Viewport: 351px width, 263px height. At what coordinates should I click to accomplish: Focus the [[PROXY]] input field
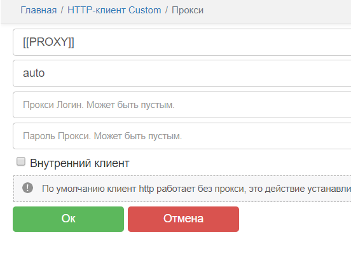pyautogui.click(x=182, y=42)
